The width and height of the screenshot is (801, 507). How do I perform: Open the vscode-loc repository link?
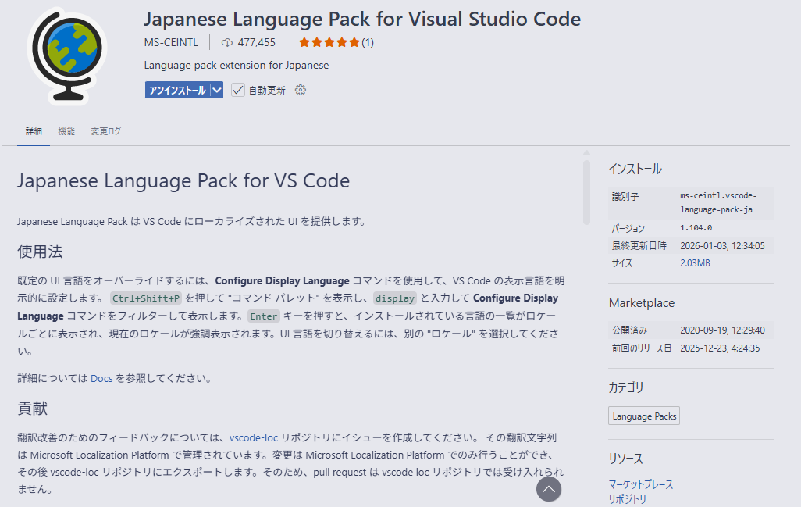pyautogui.click(x=254, y=437)
